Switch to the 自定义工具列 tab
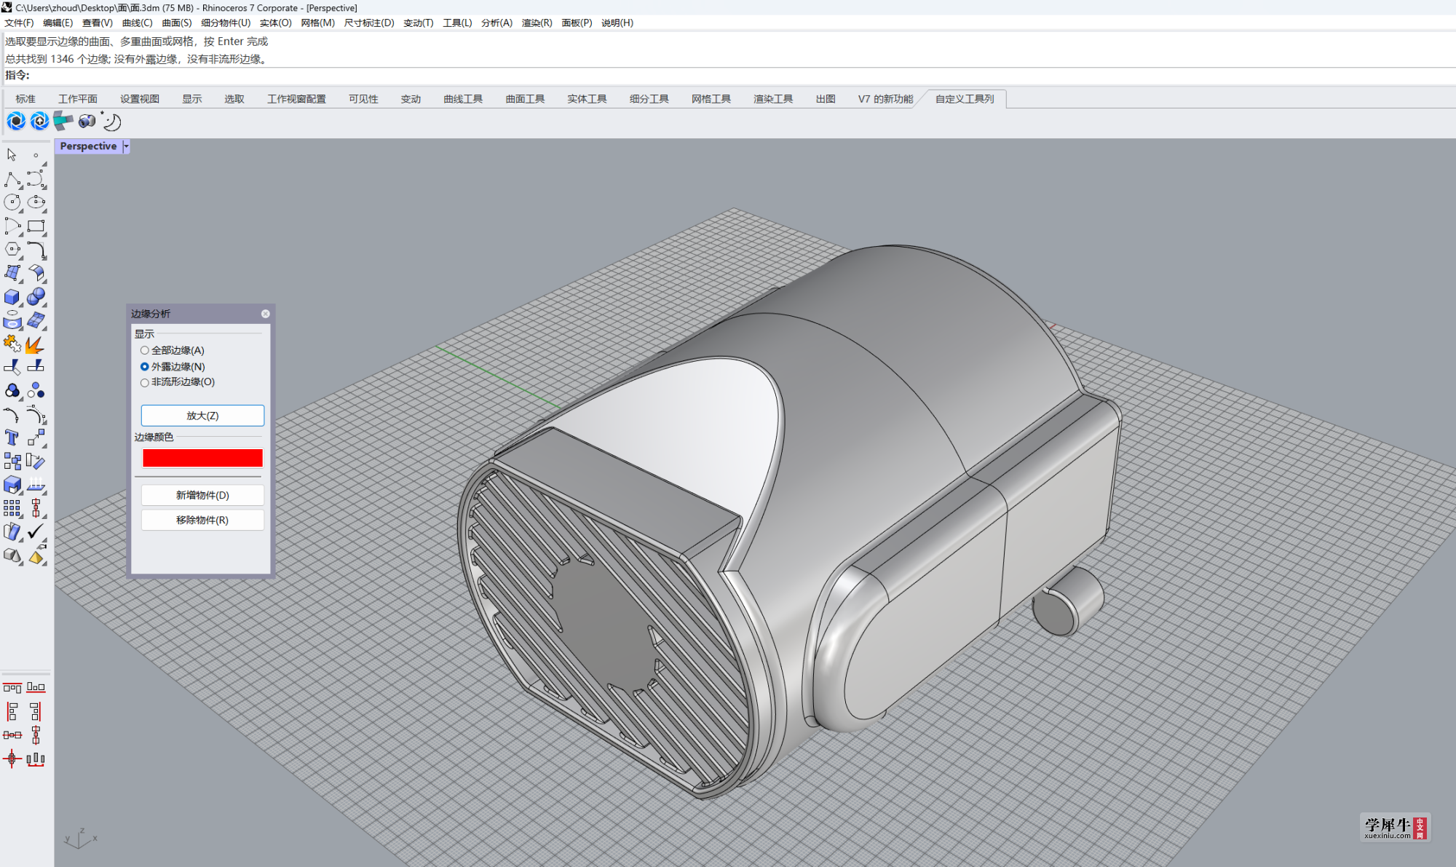 [x=964, y=99]
